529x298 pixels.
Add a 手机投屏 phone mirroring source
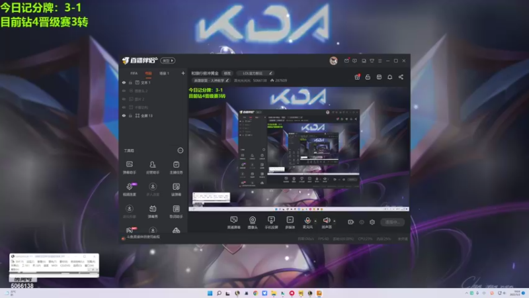(x=271, y=223)
